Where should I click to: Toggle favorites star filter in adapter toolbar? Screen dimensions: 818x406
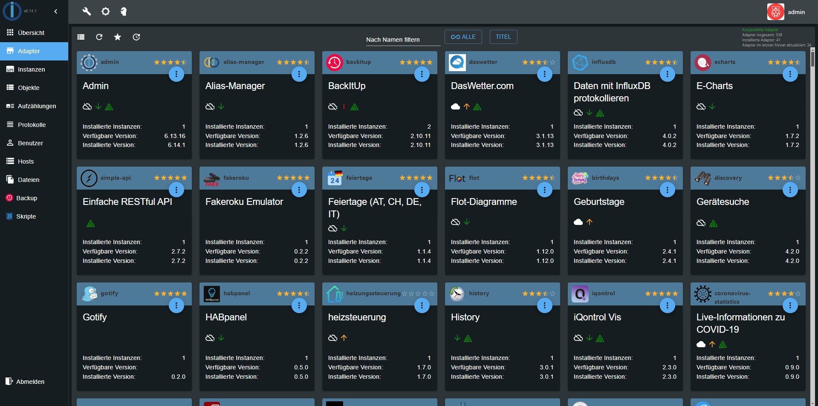(x=118, y=37)
